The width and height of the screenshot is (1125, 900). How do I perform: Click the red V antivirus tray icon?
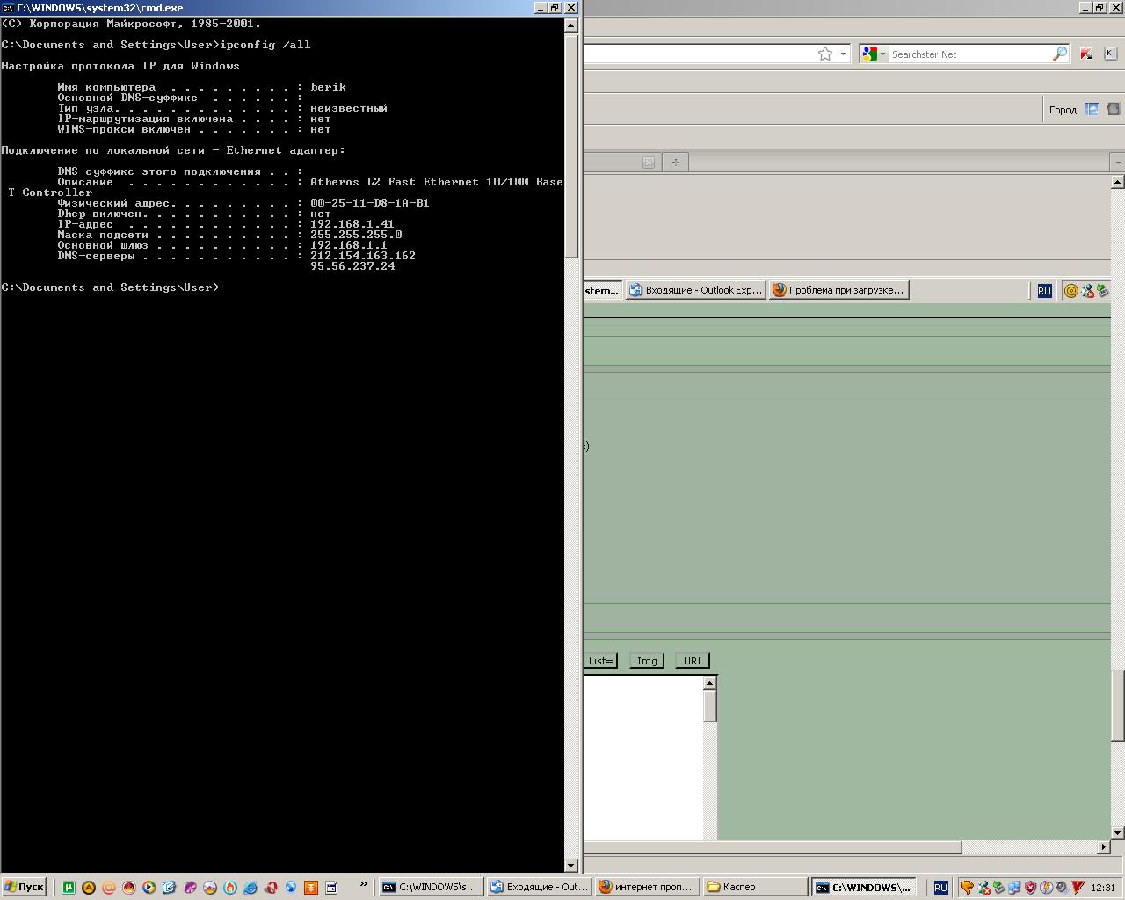click(1078, 888)
